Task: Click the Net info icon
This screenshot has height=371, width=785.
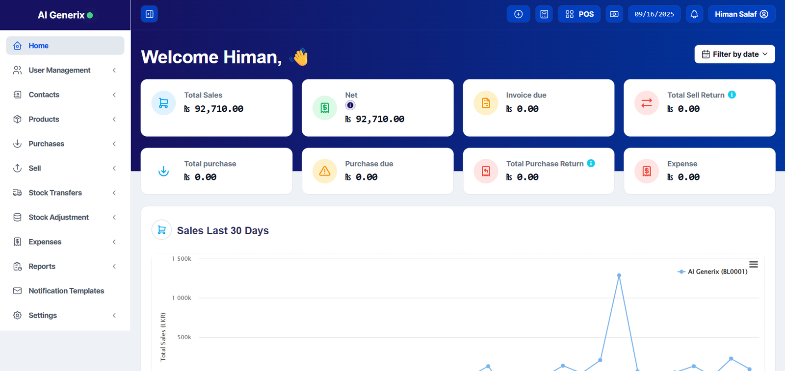Action: click(x=350, y=105)
